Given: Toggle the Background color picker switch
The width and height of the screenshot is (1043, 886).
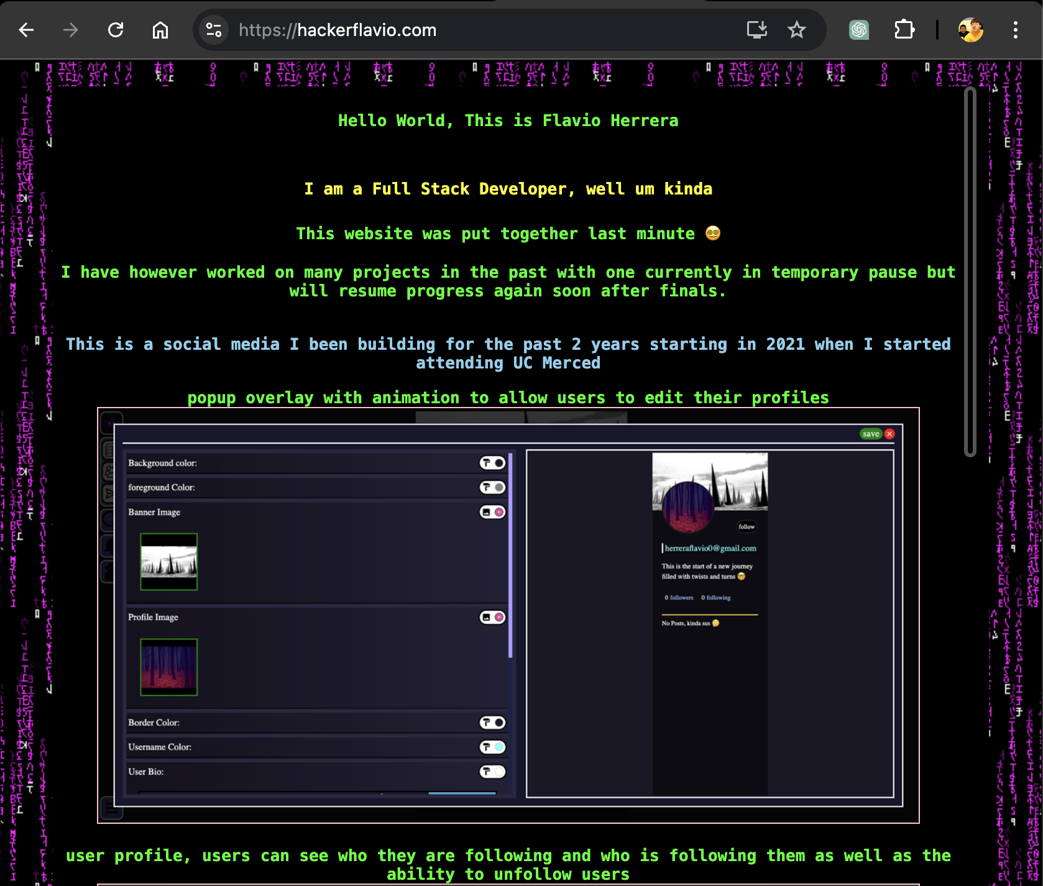Looking at the screenshot, I should click(492, 463).
